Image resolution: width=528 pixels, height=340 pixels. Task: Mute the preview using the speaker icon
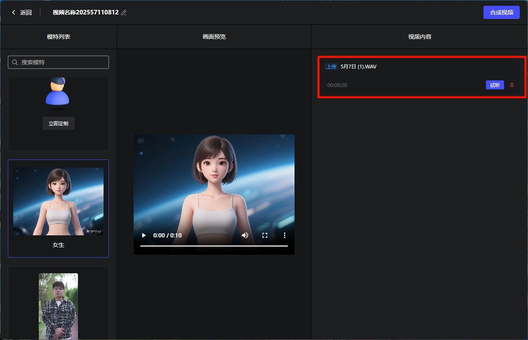245,235
